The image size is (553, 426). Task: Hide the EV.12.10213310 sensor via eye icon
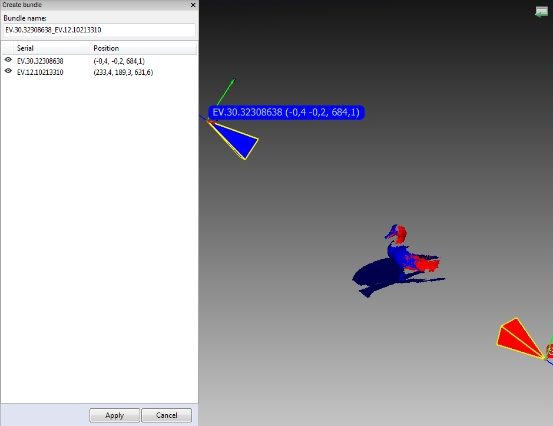click(x=8, y=71)
